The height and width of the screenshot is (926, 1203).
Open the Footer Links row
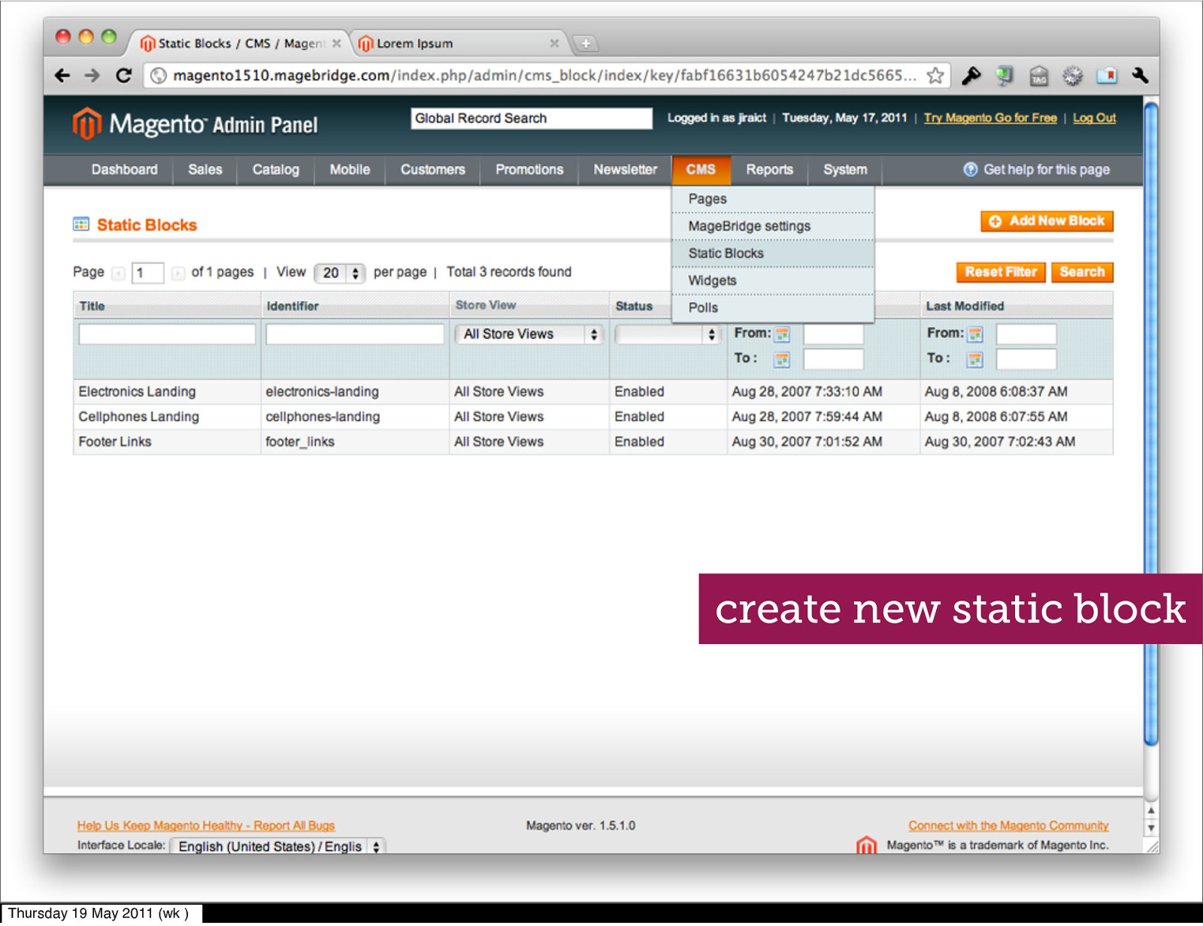coord(592,442)
